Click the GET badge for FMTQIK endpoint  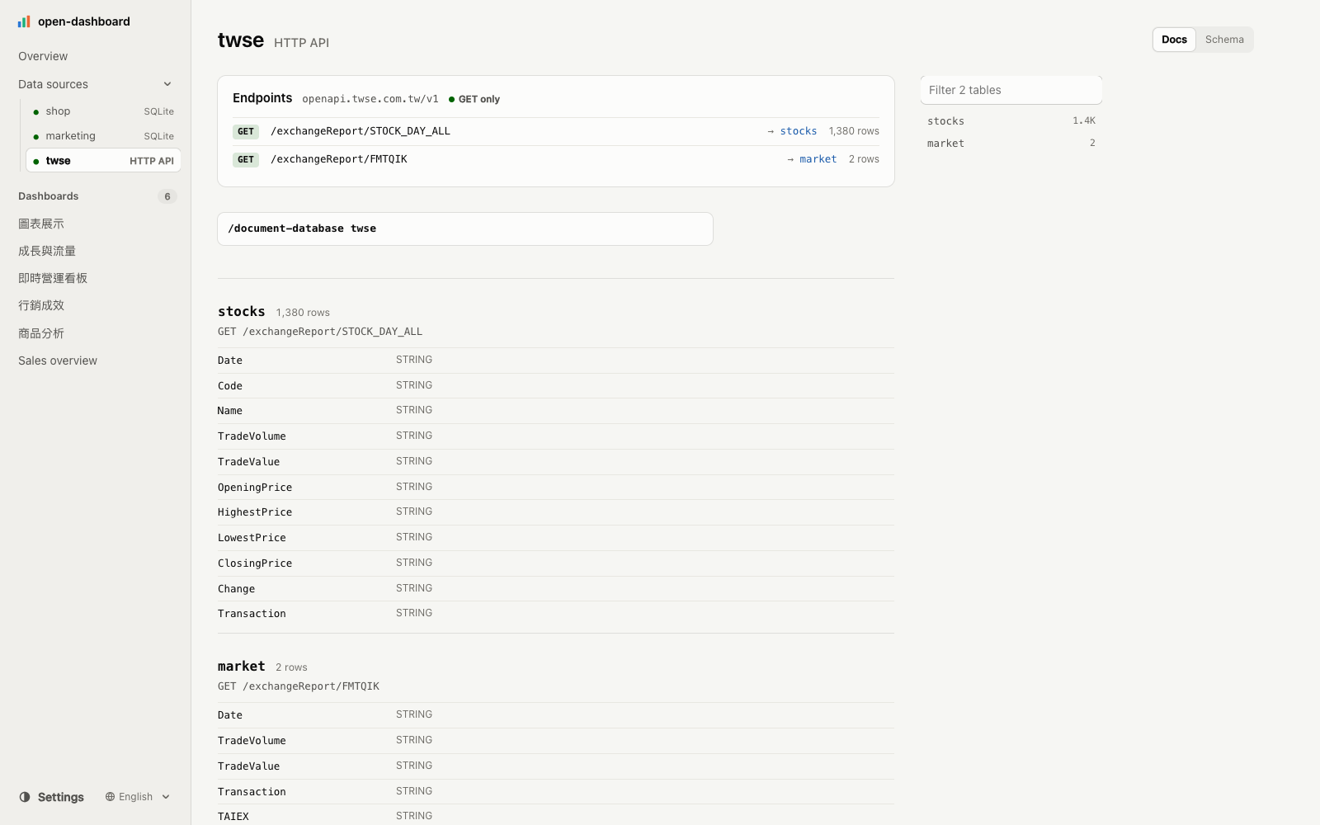tap(246, 160)
